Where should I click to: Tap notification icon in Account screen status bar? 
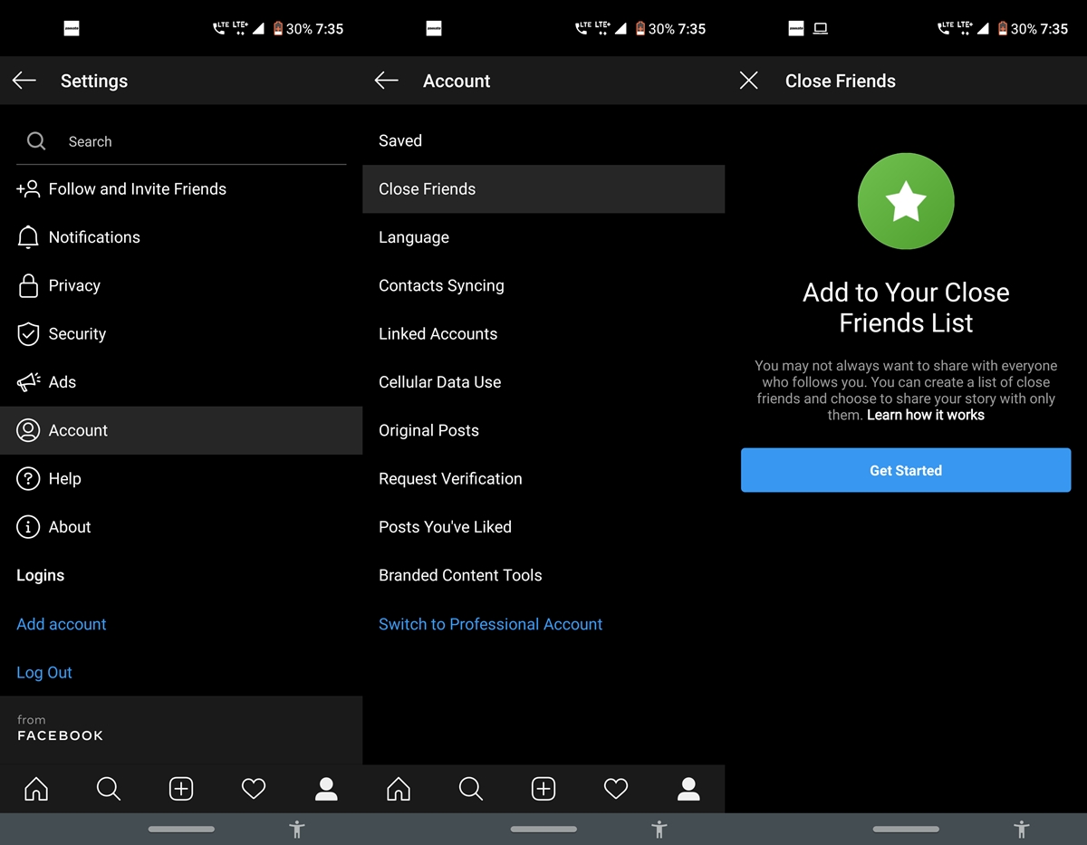click(x=434, y=29)
